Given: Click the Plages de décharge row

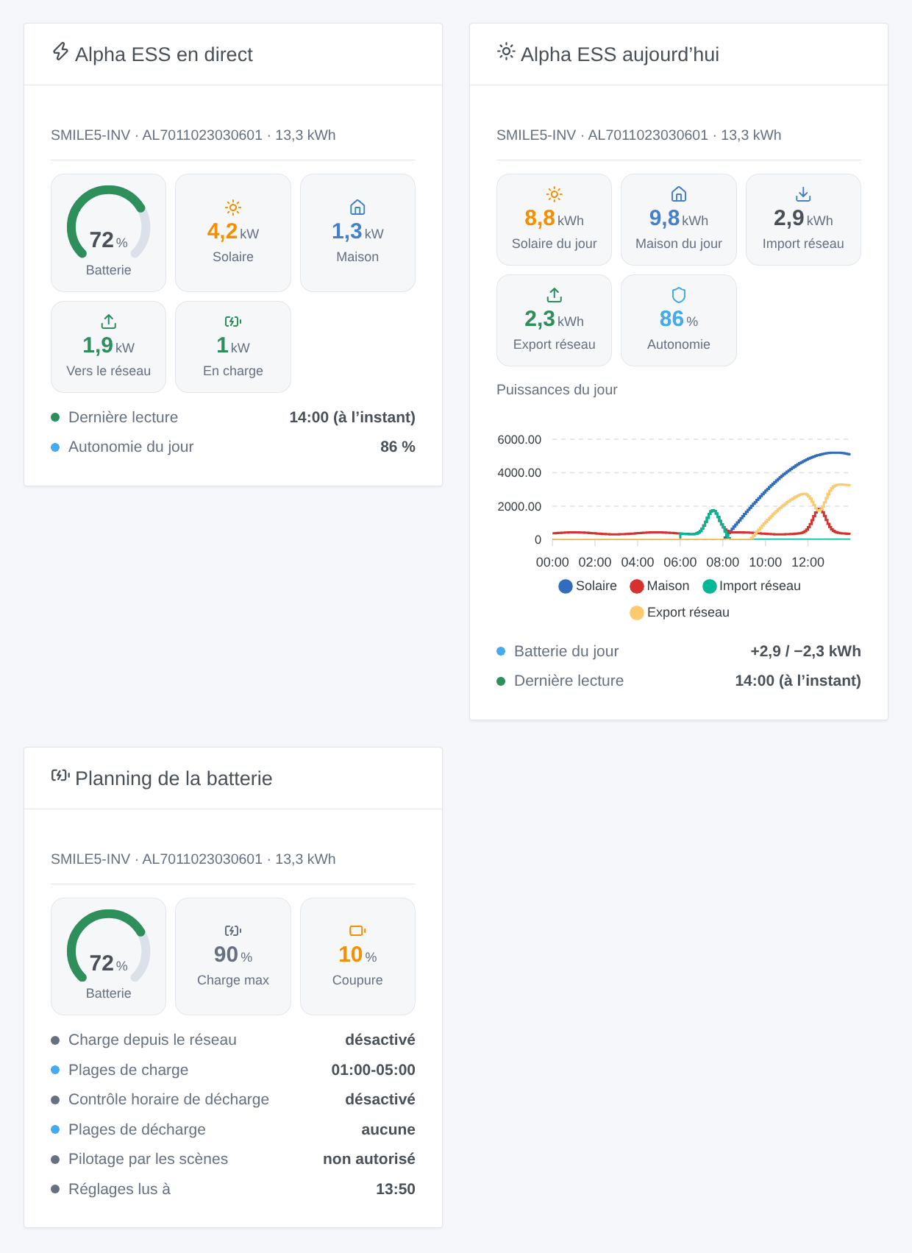Looking at the screenshot, I should point(233,1129).
